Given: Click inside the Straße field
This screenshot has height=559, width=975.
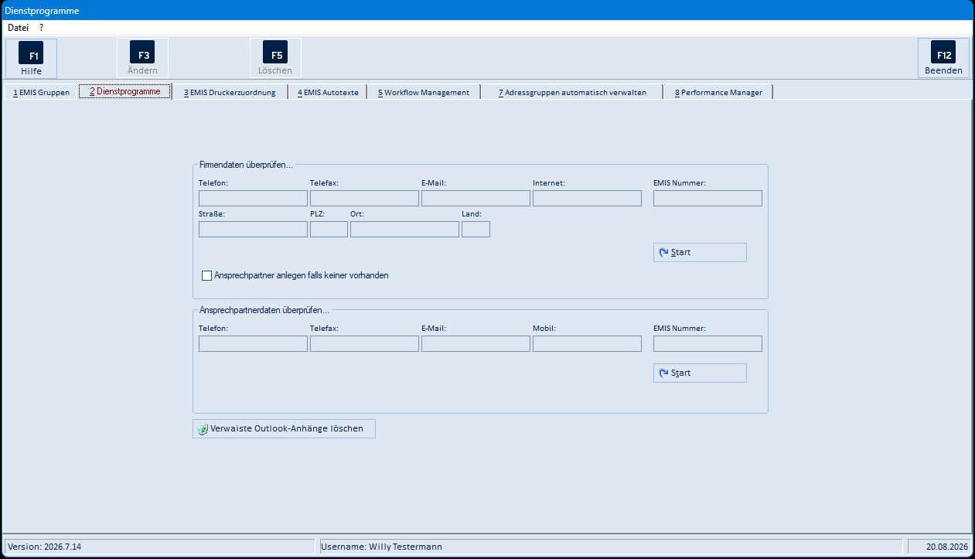Looking at the screenshot, I should pos(253,230).
